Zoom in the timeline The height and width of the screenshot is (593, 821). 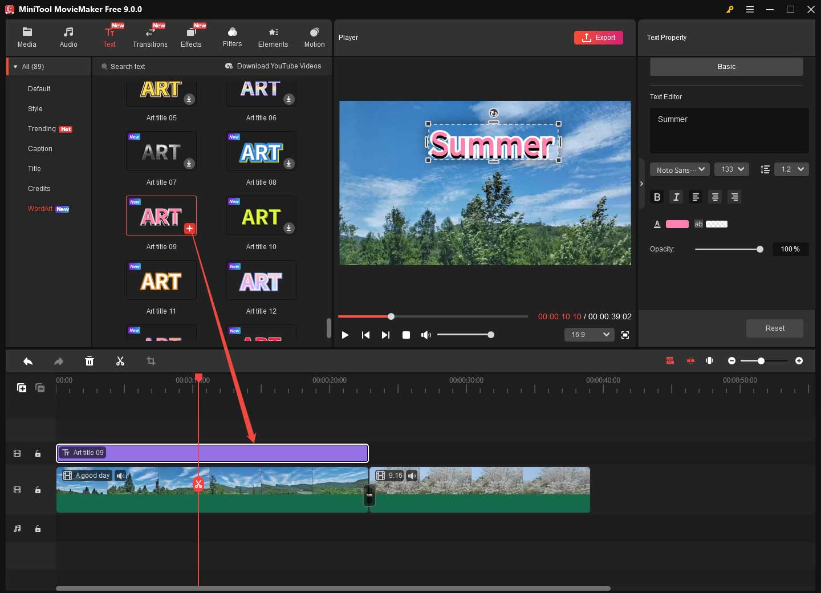799,361
